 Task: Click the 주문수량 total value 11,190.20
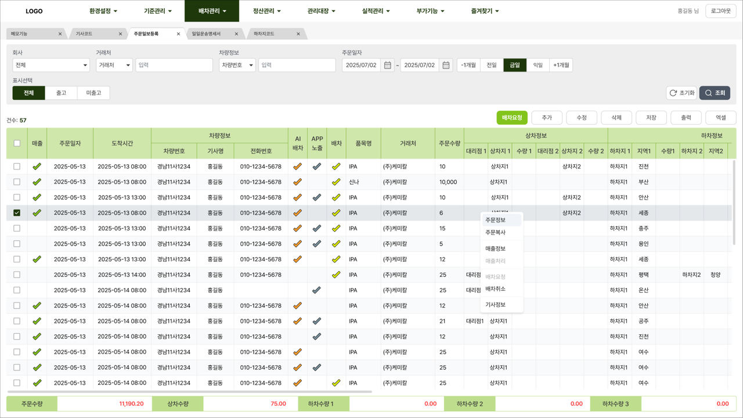[131, 403]
